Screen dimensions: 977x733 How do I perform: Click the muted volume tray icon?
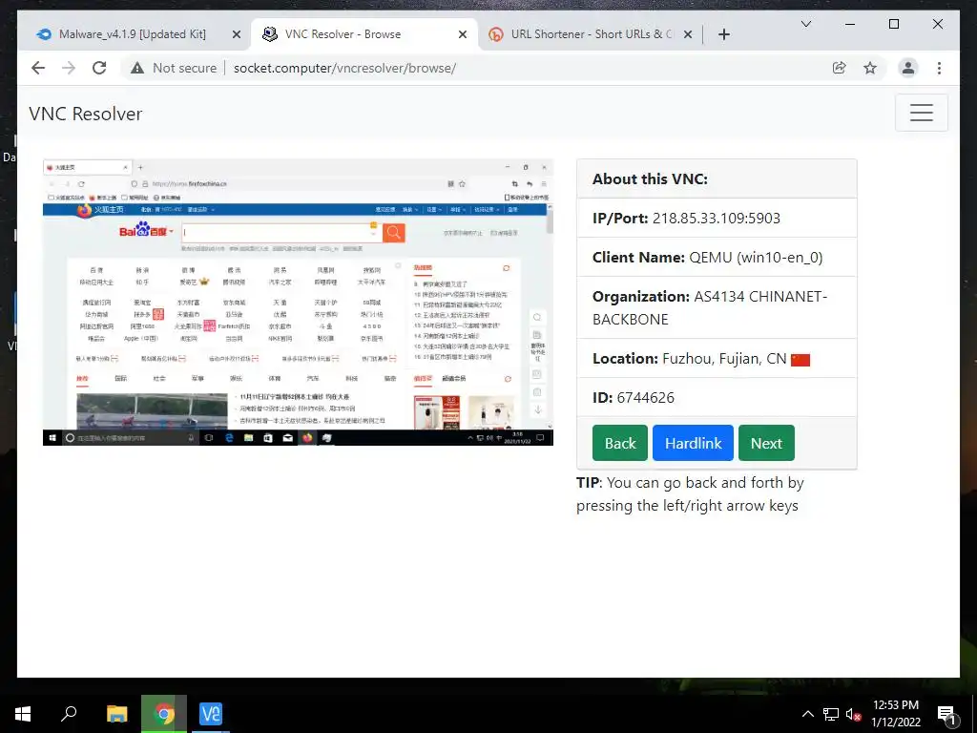click(x=853, y=714)
